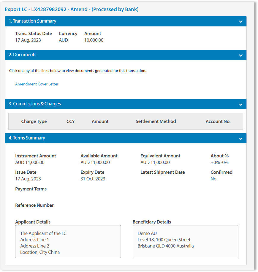Viewport: 258px width, 272px height.
Task: Click inside the Beneficiary Details box
Action: pos(185,241)
